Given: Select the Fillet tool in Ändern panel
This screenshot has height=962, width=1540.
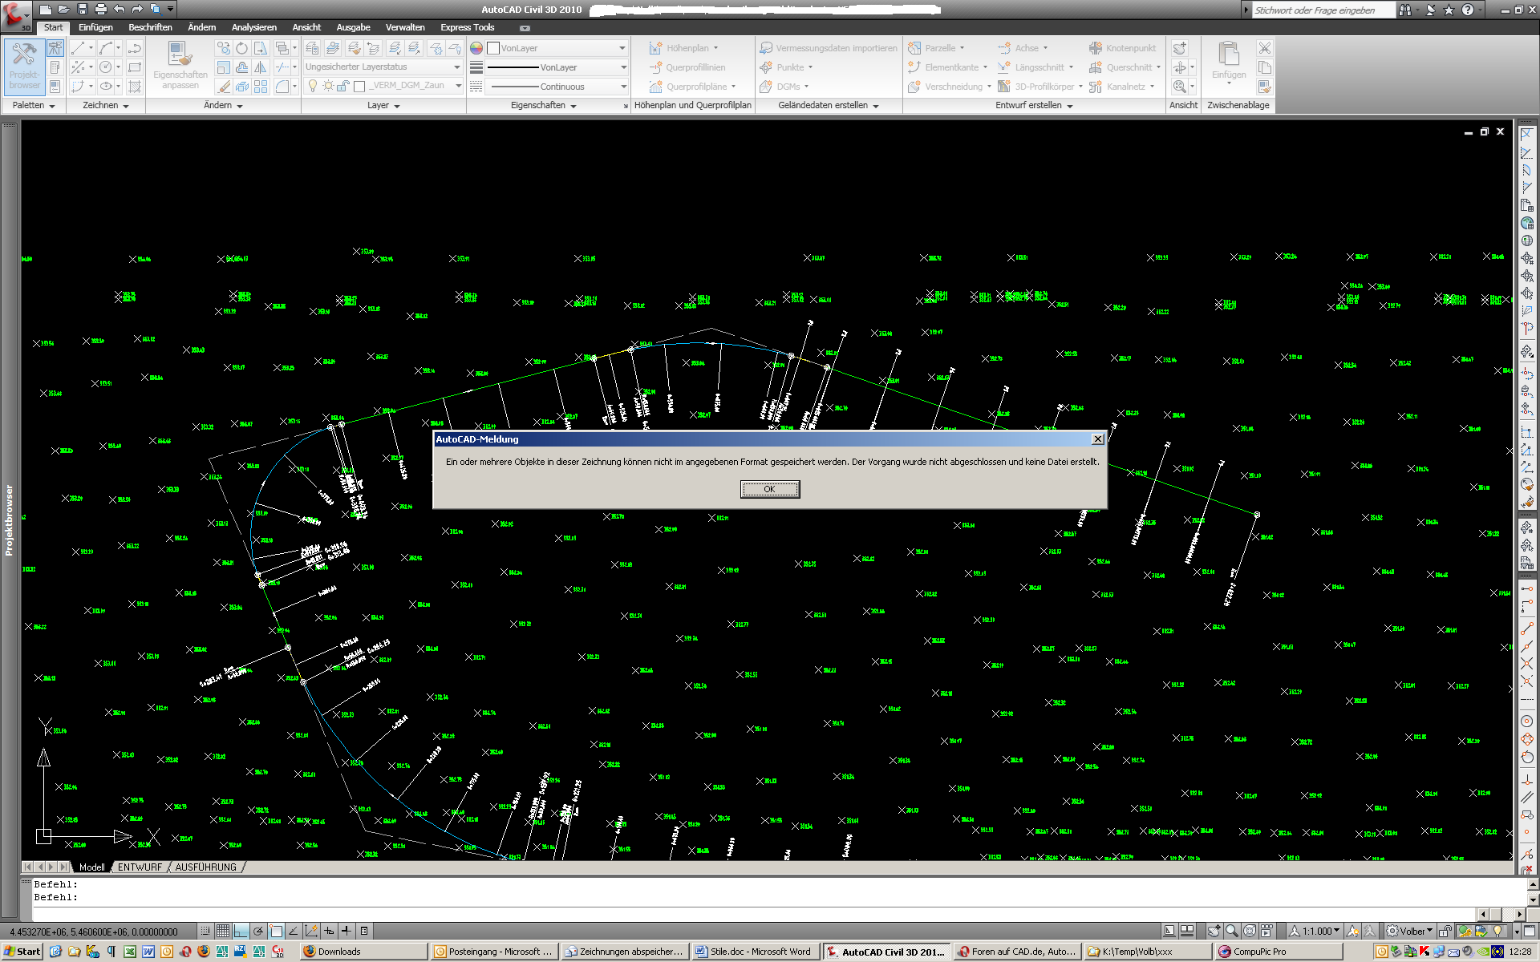Looking at the screenshot, I should (x=282, y=86).
